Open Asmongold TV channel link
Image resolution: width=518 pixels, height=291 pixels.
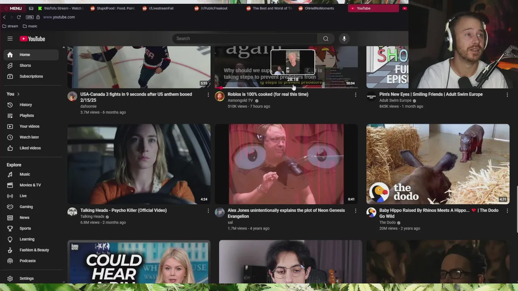(x=240, y=100)
